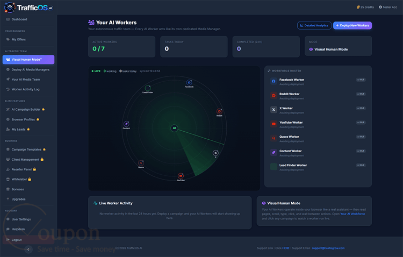Open Browser Profiles in sidebar

pyautogui.click(x=28, y=119)
